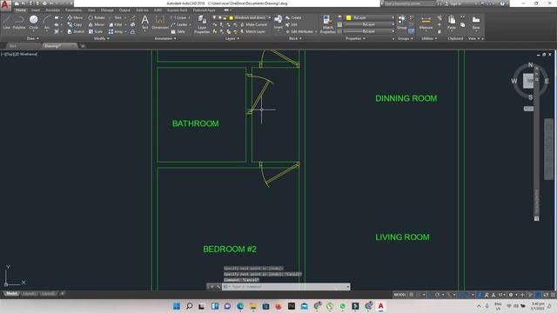This screenshot has height=313, width=557.
Task: Click Match Properties tool
Action: point(327,24)
